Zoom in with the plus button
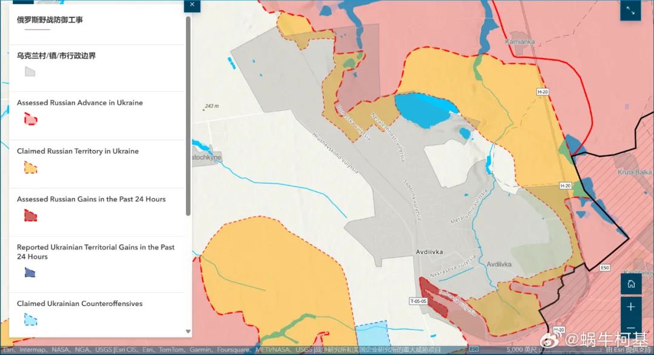 (x=630, y=307)
